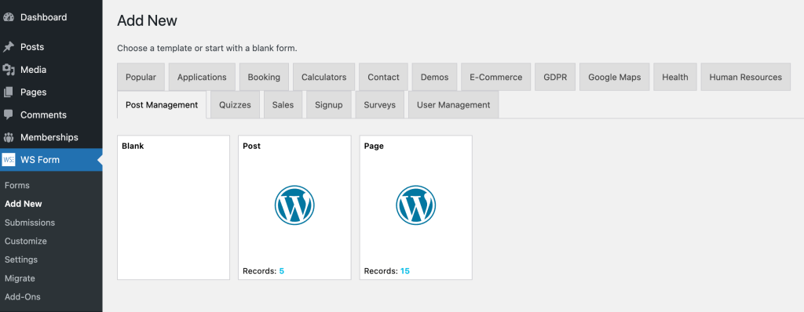Open the Migrate submenu link
Image resolution: width=804 pixels, height=312 pixels.
point(20,278)
